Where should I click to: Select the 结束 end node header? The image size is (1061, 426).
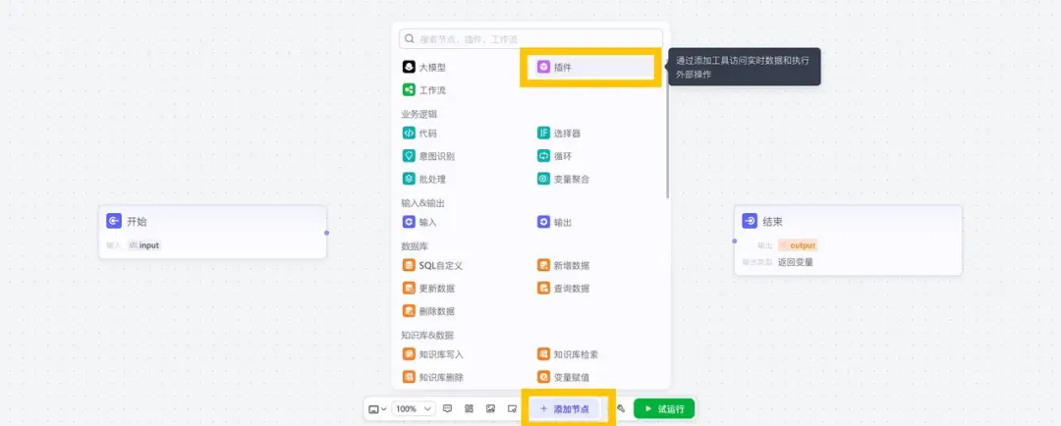tap(848, 221)
